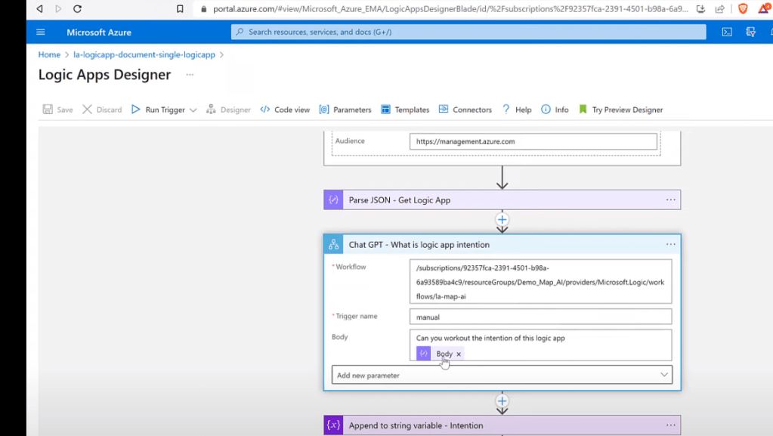Screen dimensions: 773x436
Task: Click the Audience field with management.azure.com
Action: pyautogui.click(x=533, y=141)
